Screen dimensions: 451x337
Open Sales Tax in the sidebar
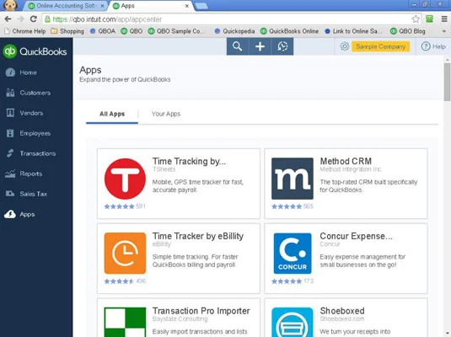34,194
